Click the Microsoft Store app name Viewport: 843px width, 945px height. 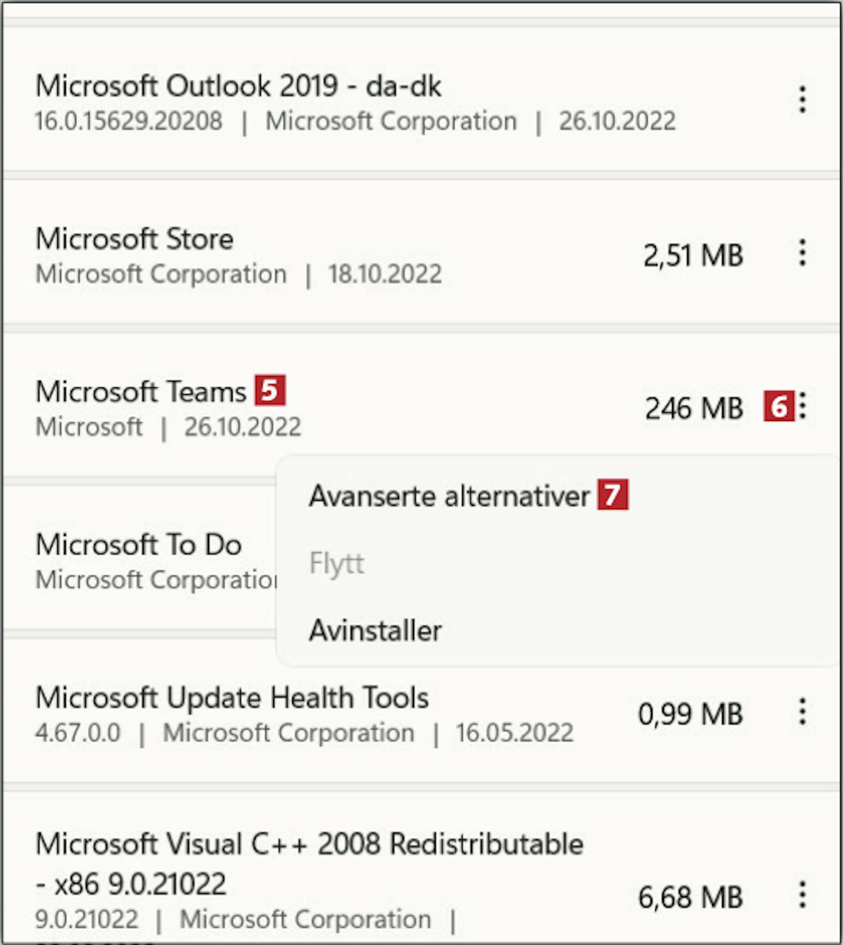pos(135,239)
